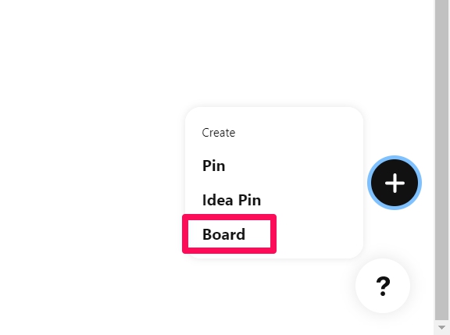Click the gray vertical scrollbar thumb
The height and width of the screenshot is (335, 450).
pos(441,160)
